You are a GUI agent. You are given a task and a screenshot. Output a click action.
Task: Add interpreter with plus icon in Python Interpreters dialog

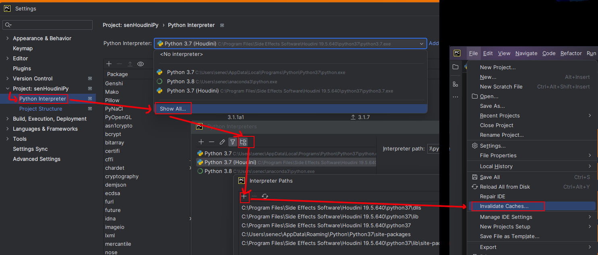pos(201,142)
